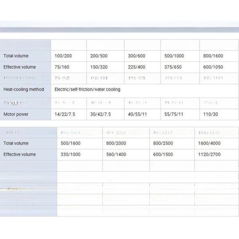This screenshot has width=239, height=239.
Task: Select the 100/200 total volume cell
Action: pyautogui.click(x=63, y=56)
